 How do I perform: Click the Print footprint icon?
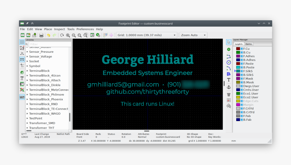click(41, 35)
